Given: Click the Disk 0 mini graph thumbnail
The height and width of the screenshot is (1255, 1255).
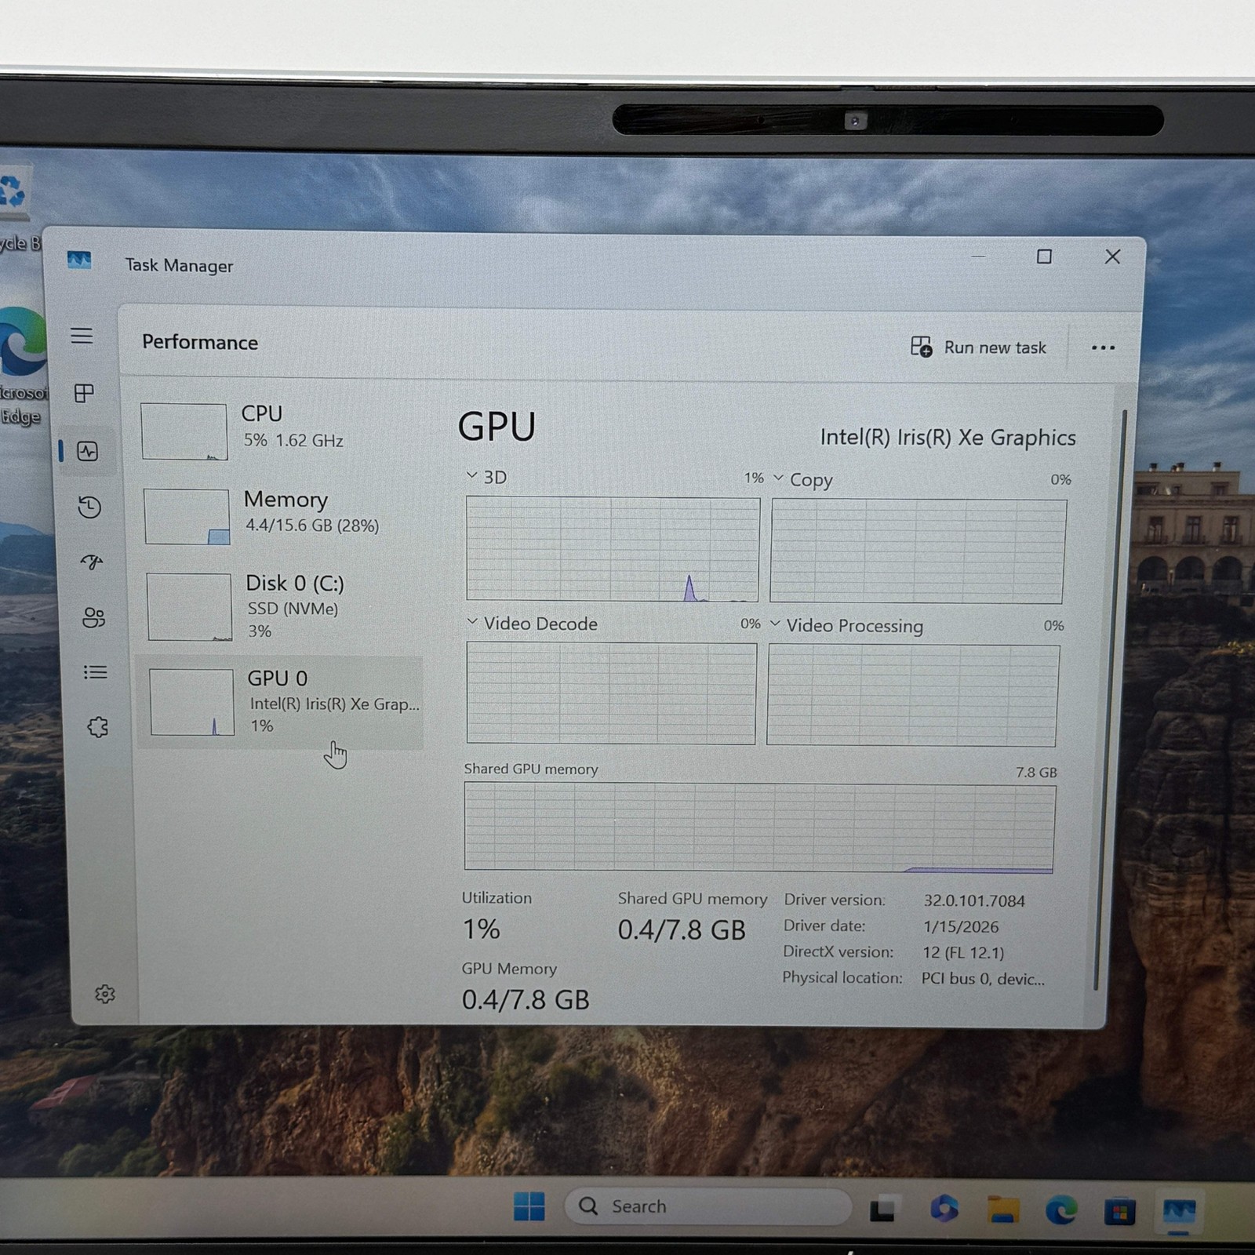Looking at the screenshot, I should point(190,607).
